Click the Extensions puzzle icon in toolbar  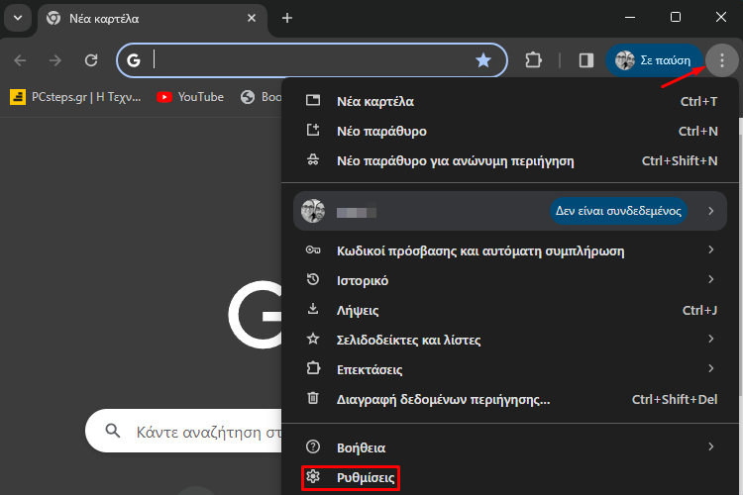click(534, 60)
